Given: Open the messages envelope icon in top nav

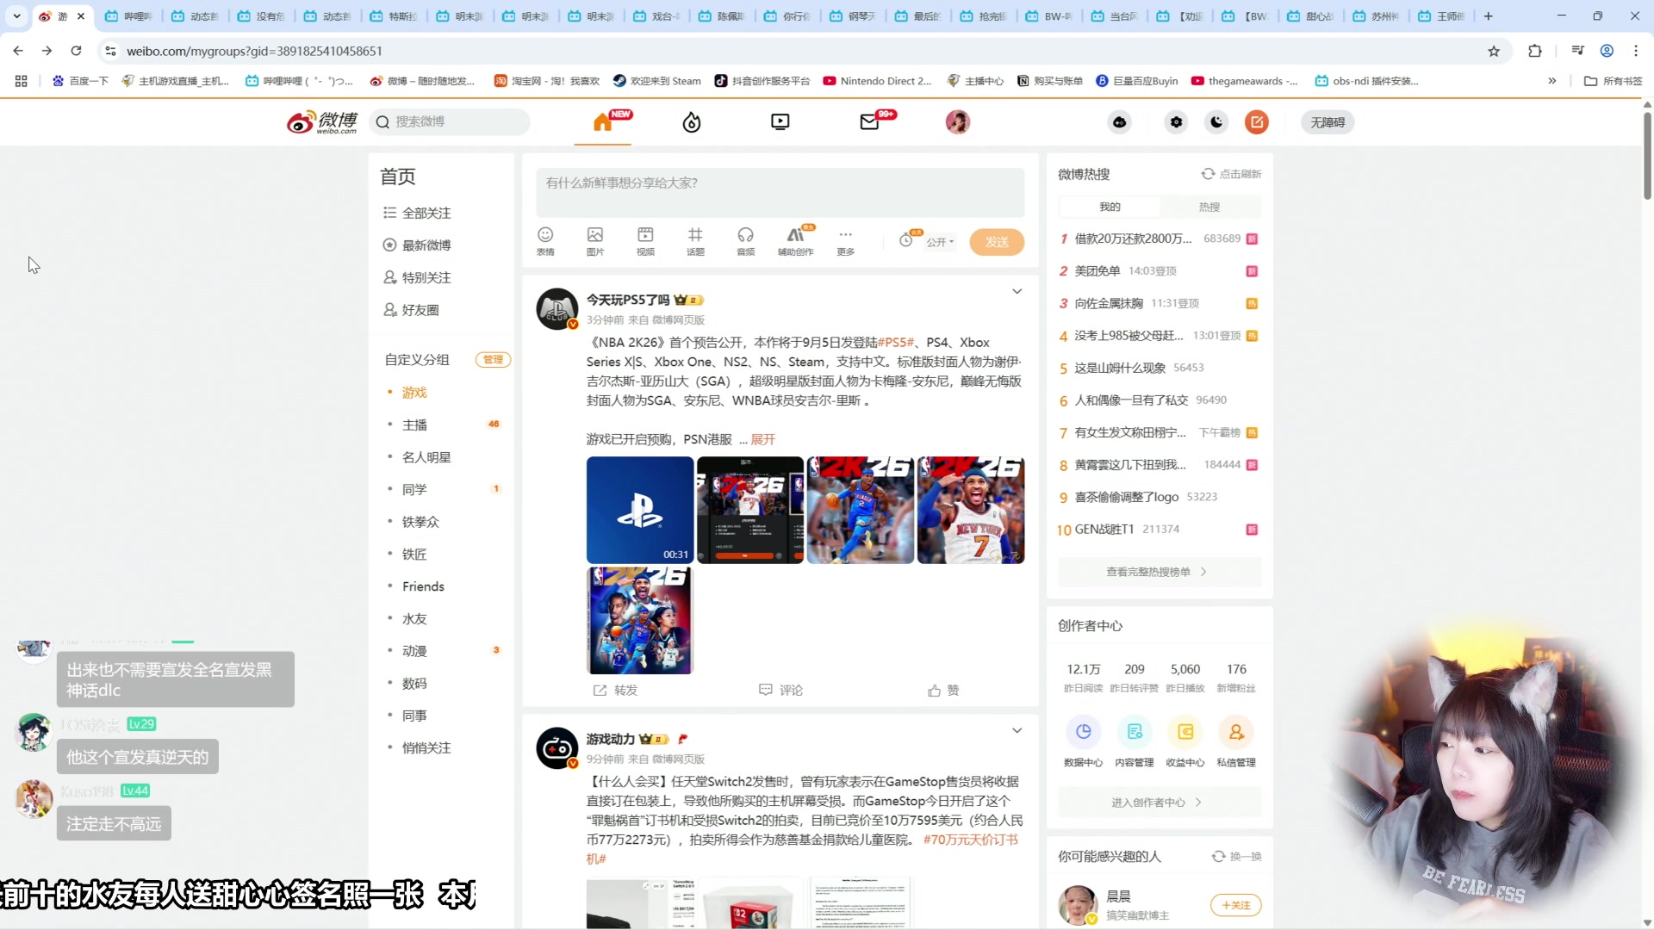Looking at the screenshot, I should [869, 121].
